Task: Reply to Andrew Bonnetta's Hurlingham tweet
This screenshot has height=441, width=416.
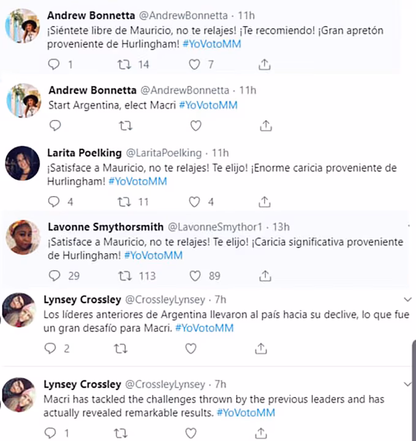Action: point(54,64)
